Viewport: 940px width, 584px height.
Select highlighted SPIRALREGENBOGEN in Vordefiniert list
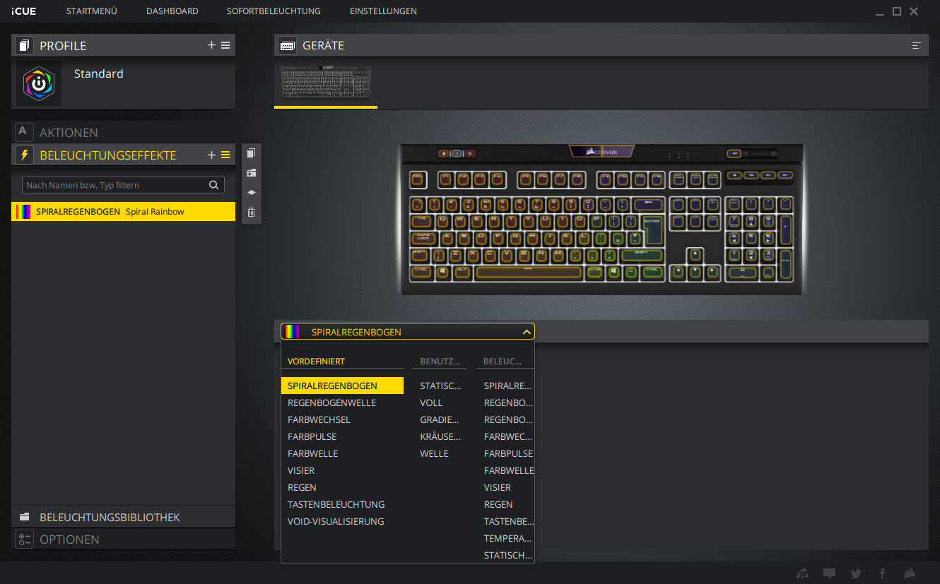[x=342, y=386]
